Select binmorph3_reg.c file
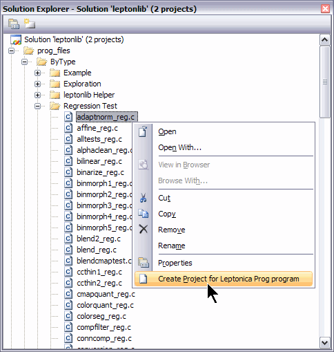Screen dimensions: 334x352 [104, 205]
